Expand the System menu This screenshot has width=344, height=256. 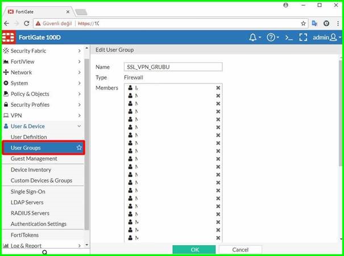point(43,83)
